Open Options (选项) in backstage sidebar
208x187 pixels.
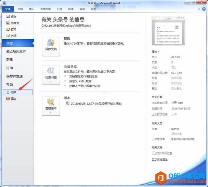pyautogui.click(x=18, y=92)
